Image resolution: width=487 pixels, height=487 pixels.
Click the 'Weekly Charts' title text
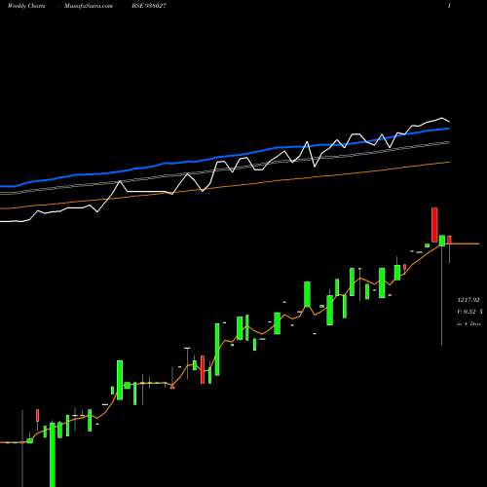(x=26, y=6)
